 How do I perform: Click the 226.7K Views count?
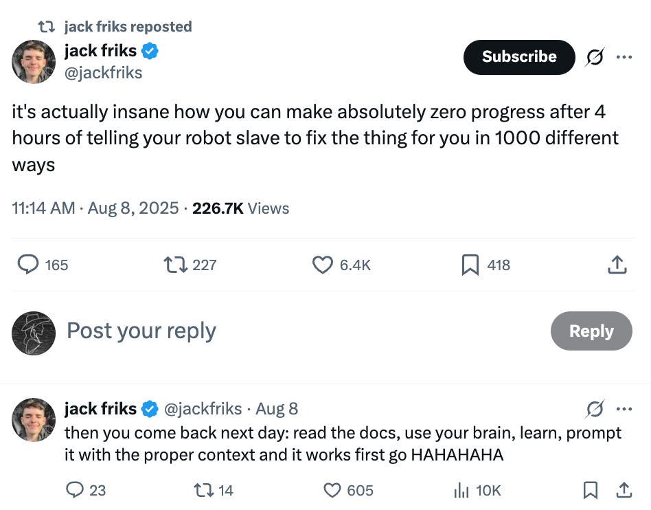tap(240, 208)
